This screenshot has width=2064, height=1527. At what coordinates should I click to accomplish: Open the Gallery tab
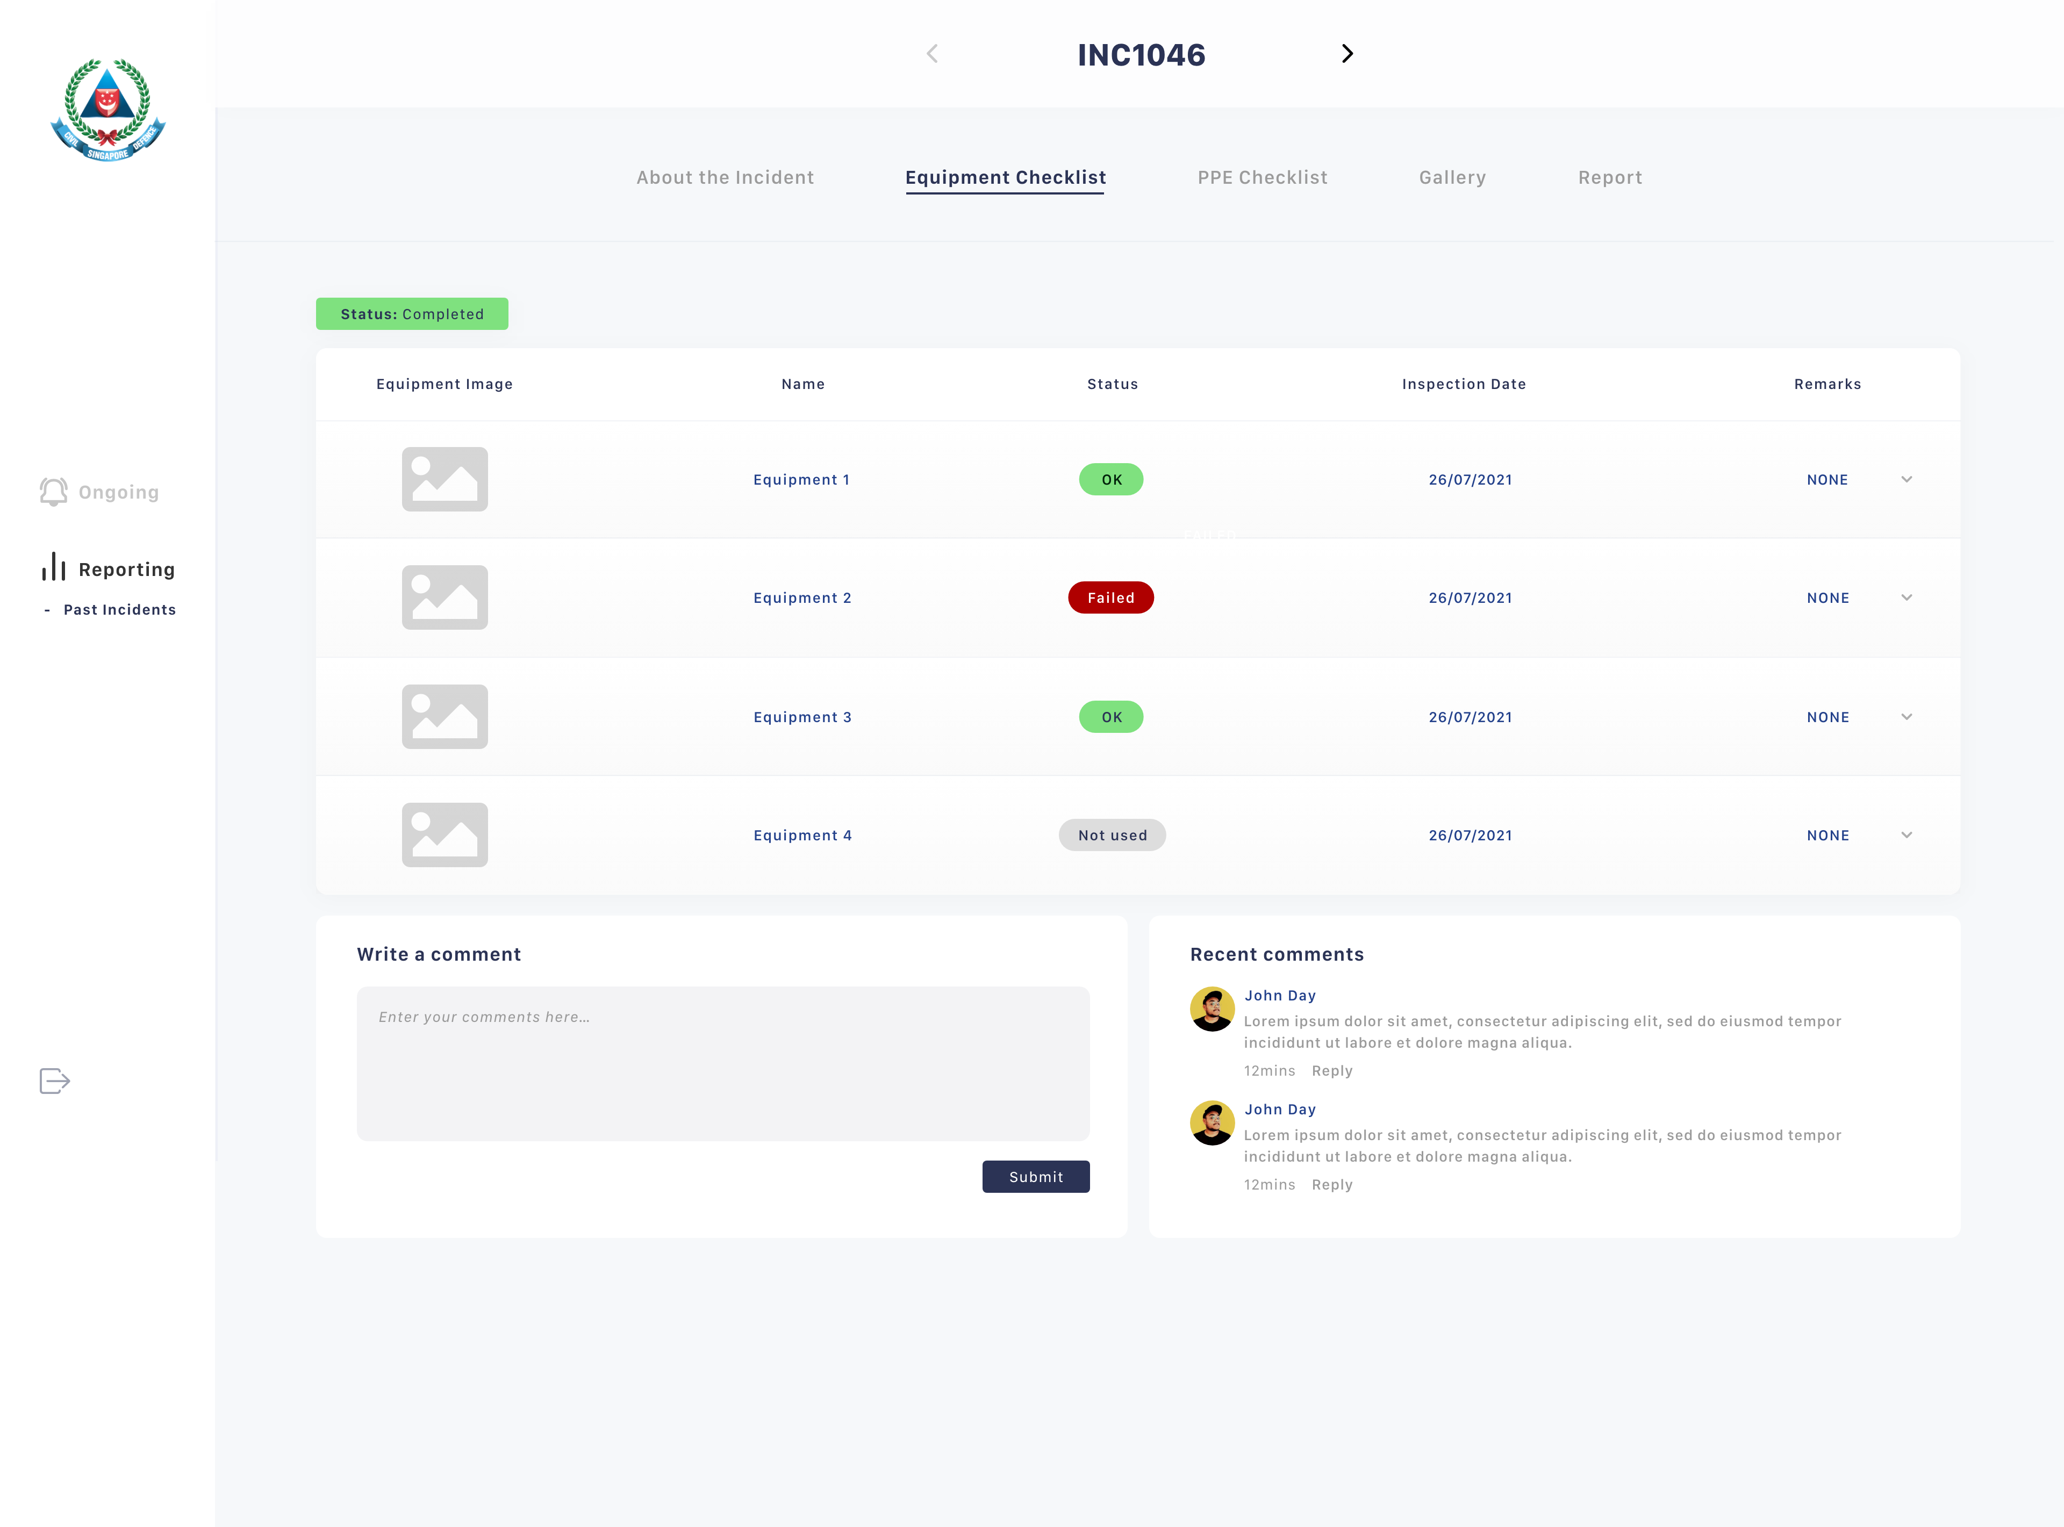1453,177
